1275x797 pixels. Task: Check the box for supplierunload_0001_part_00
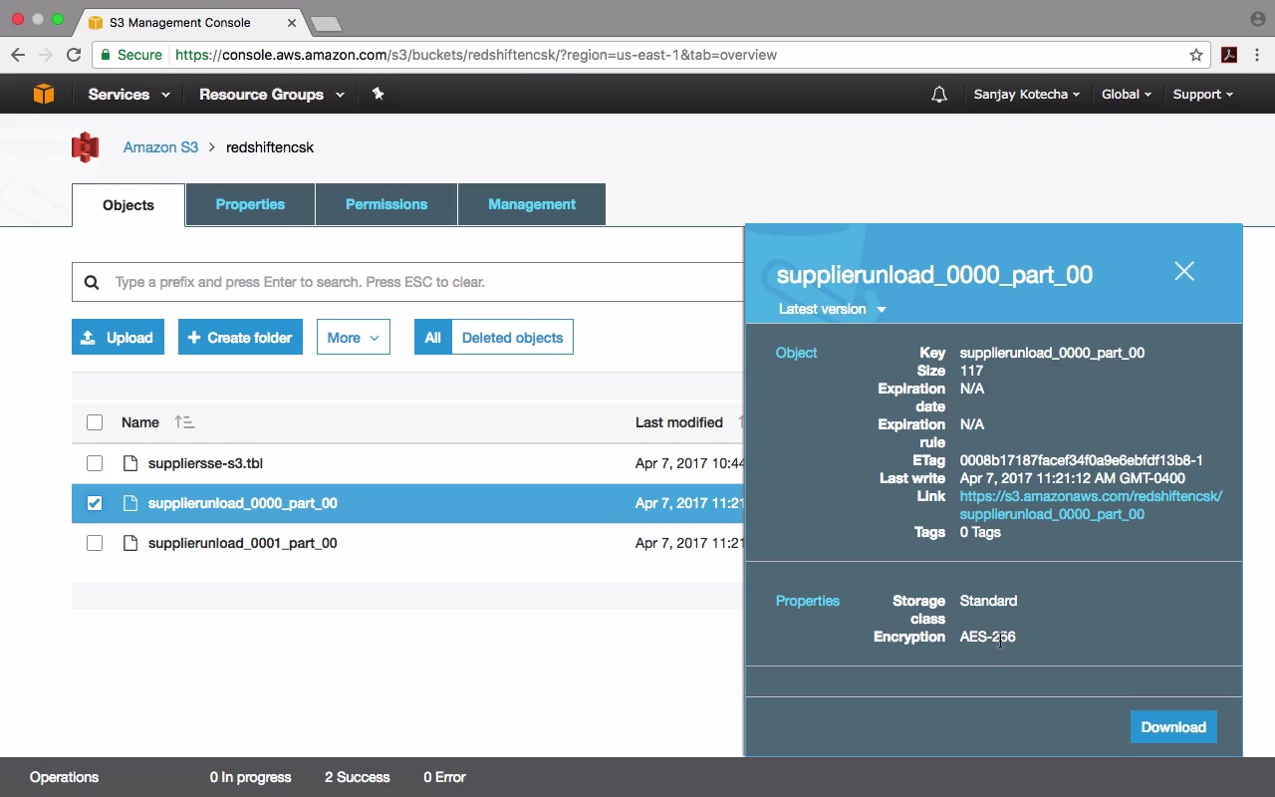(95, 543)
